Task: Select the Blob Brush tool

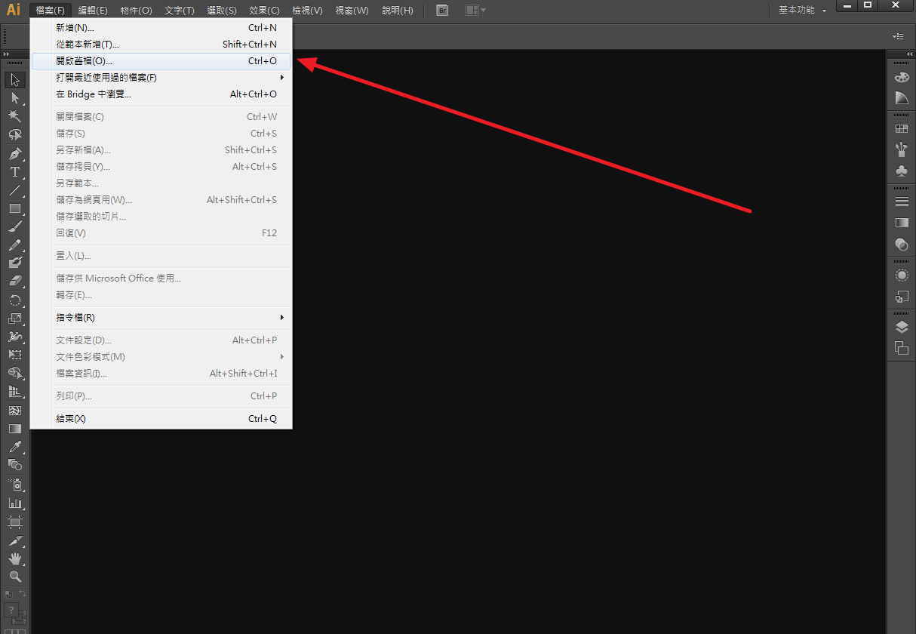Action: click(x=14, y=263)
